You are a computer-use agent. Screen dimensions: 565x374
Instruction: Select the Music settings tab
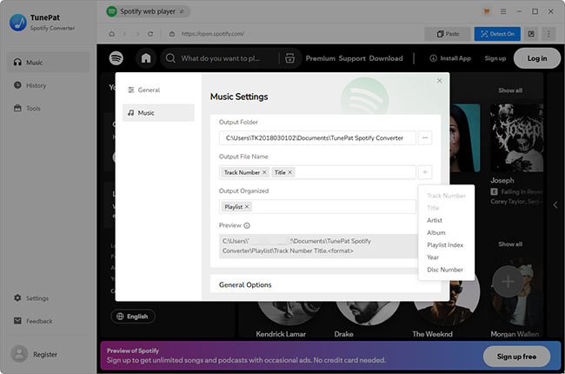click(x=158, y=113)
